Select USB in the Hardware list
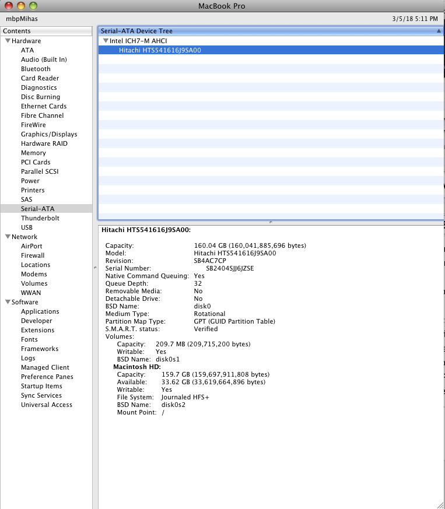This screenshot has width=445, height=509. pos(27,227)
